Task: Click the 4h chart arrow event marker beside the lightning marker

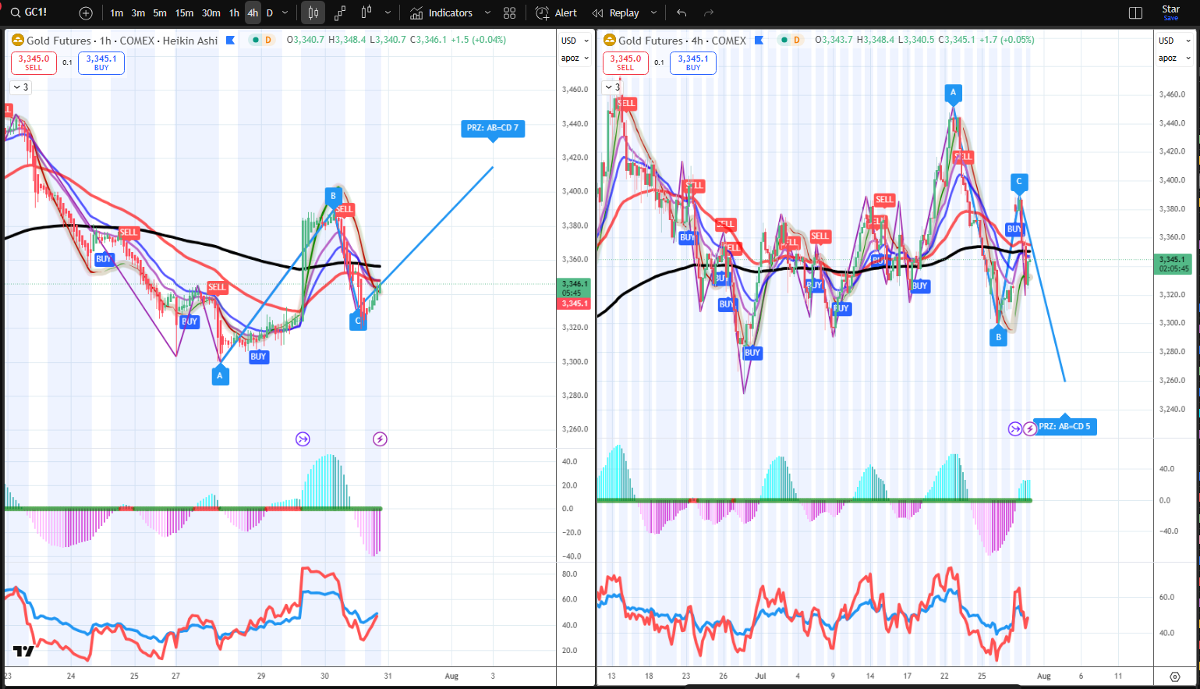Action: click(1014, 428)
